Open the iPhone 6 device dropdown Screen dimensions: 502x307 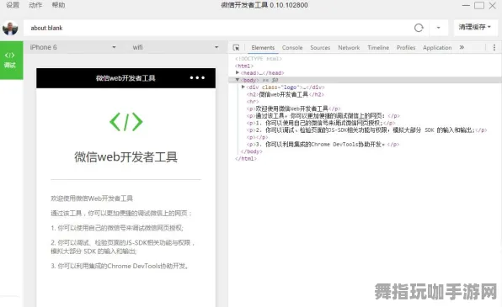73,47
